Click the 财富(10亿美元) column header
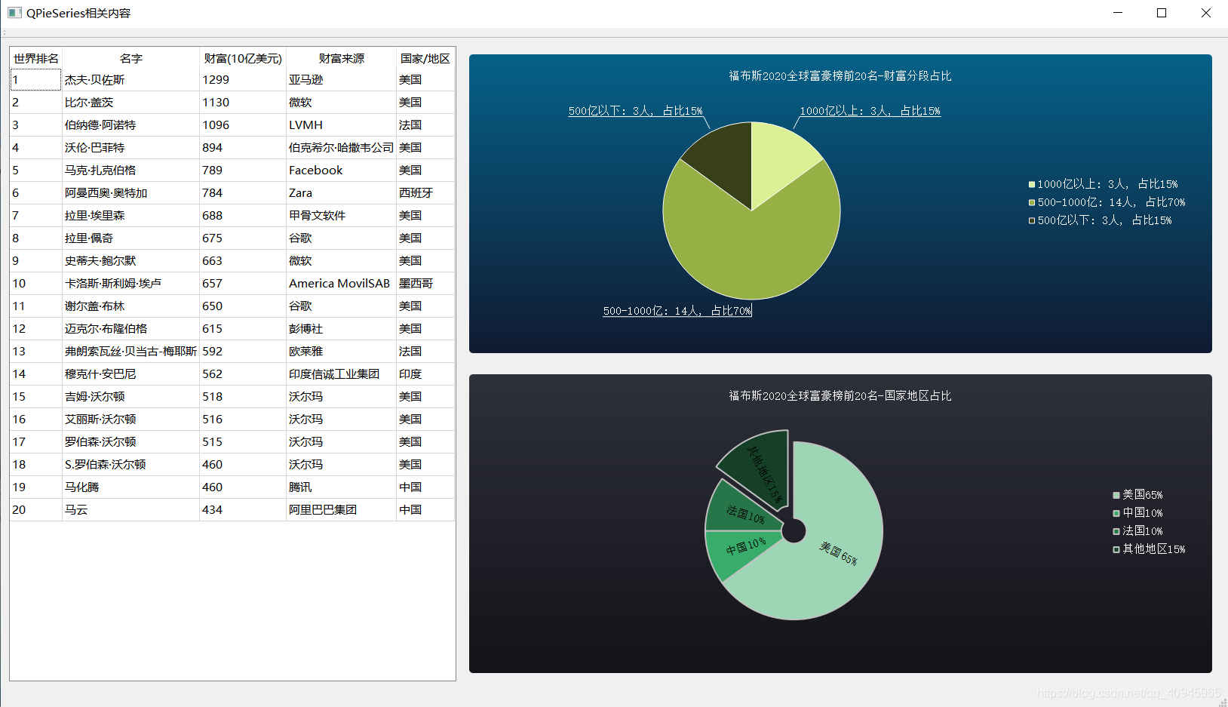This screenshot has width=1228, height=707. [243, 58]
